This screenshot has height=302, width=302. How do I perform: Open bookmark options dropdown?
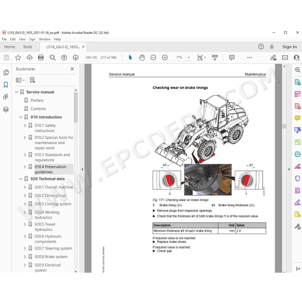pos(20,80)
